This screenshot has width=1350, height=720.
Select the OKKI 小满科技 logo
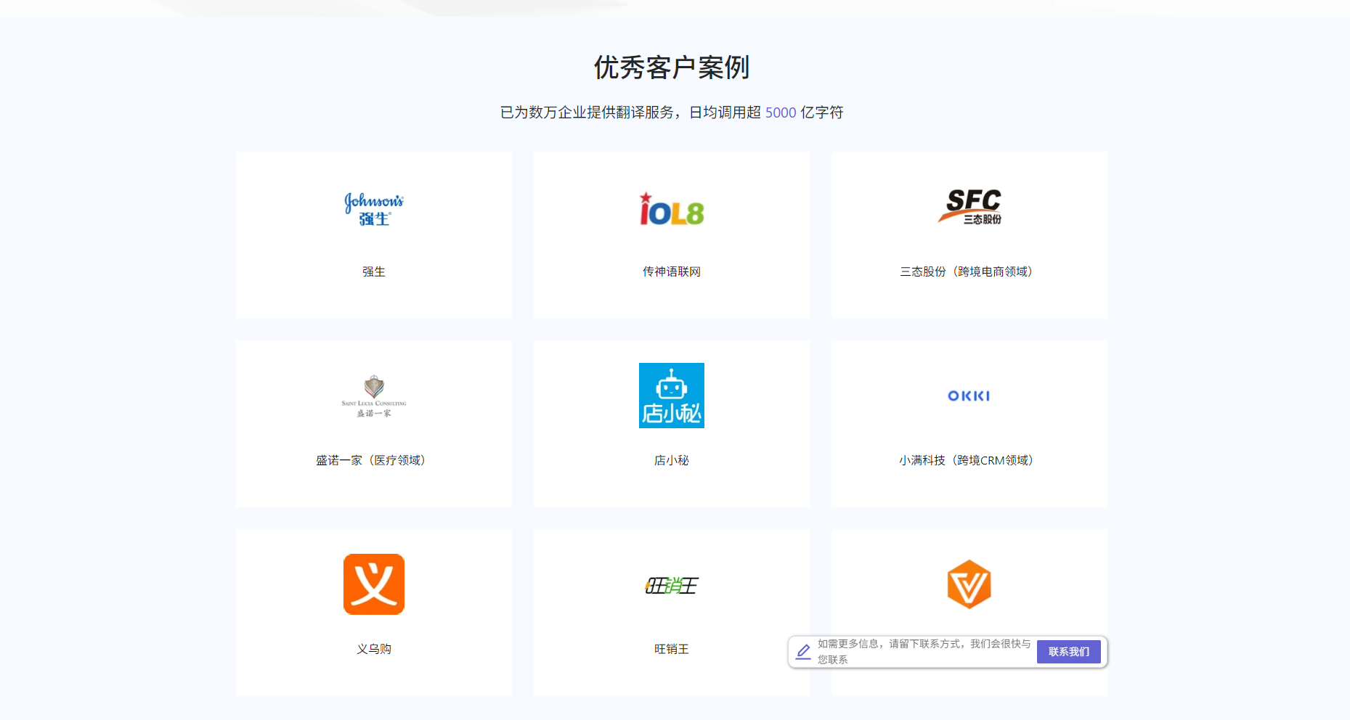point(969,396)
